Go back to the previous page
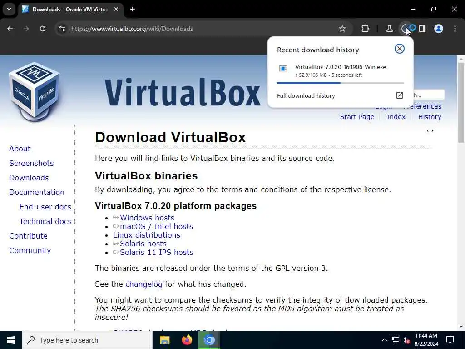Image resolution: width=465 pixels, height=349 pixels. (10, 29)
